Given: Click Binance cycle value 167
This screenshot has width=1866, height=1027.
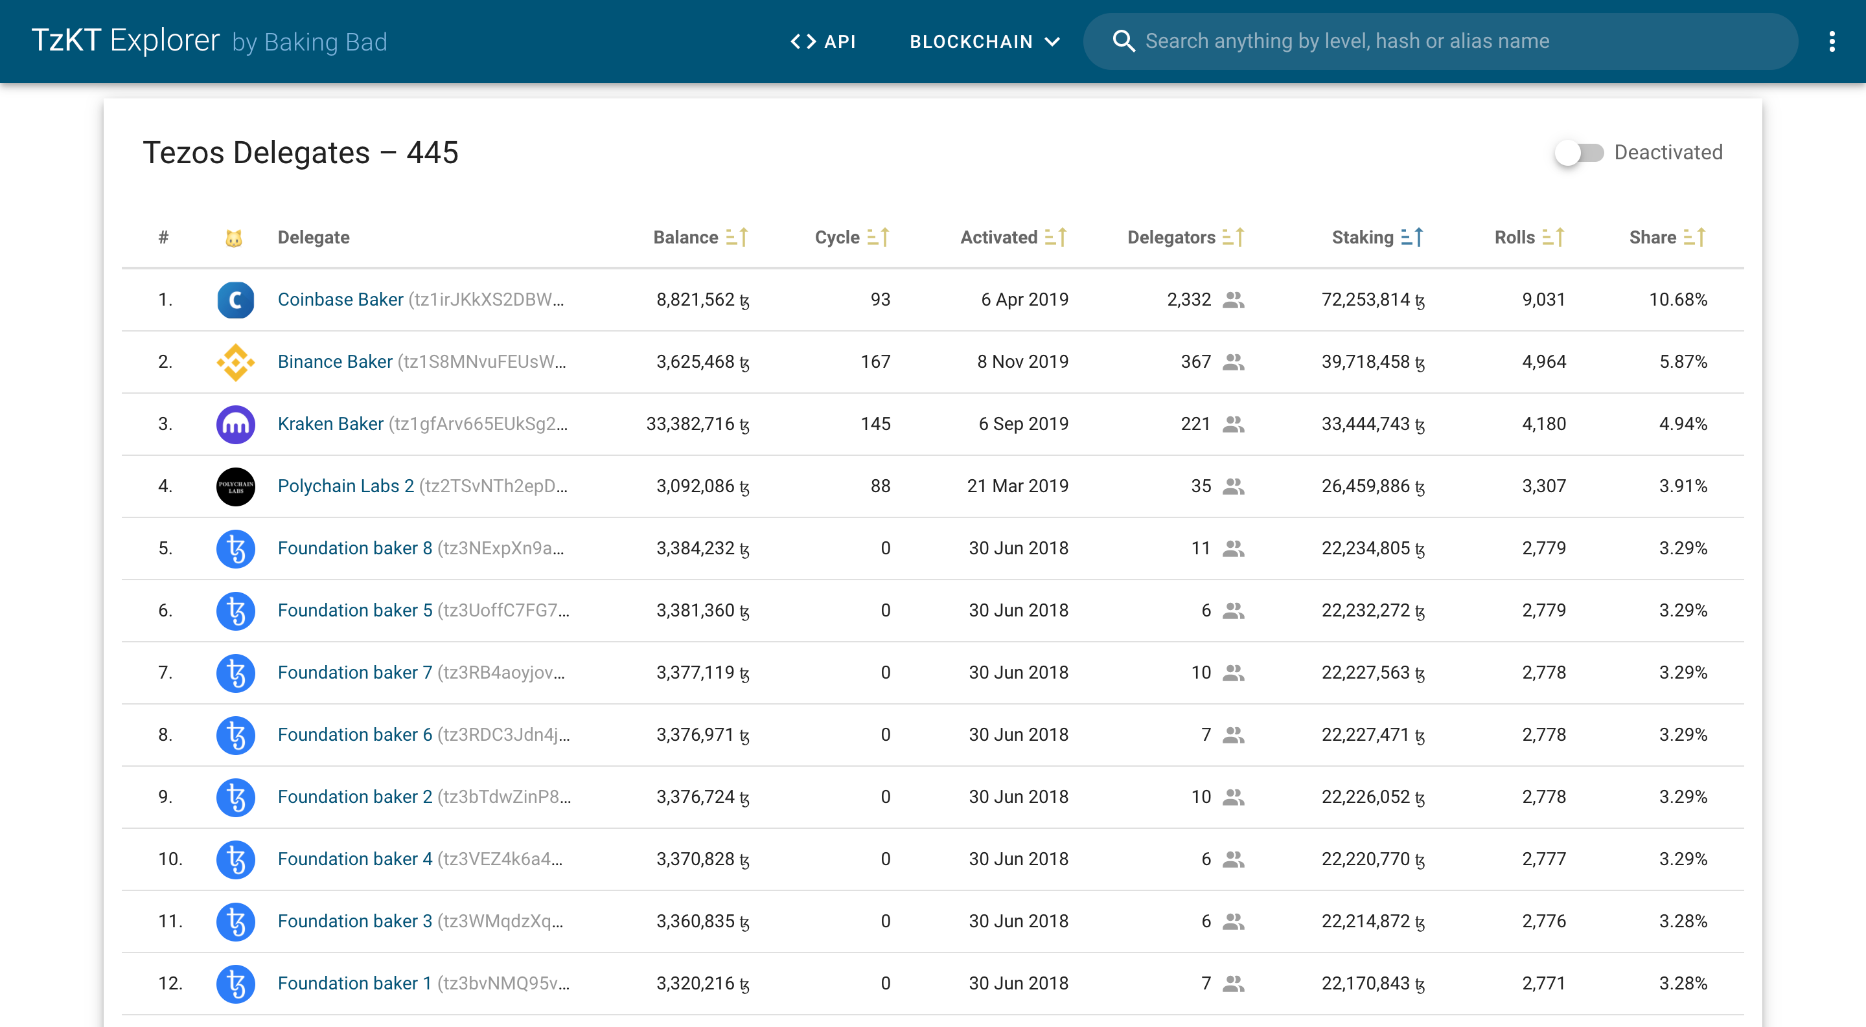Looking at the screenshot, I should coord(875,362).
